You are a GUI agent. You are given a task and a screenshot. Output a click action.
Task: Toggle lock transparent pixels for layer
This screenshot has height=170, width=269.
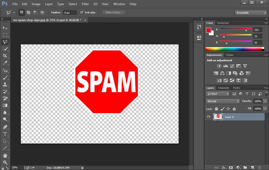click(x=217, y=109)
